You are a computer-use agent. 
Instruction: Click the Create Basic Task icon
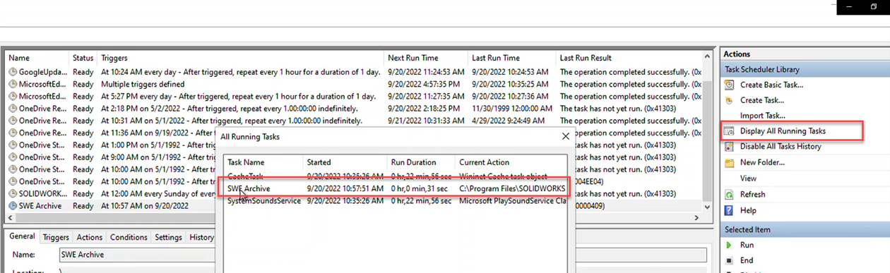coord(730,85)
